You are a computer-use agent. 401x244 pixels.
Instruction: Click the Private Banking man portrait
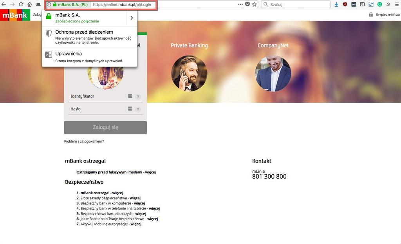point(189,73)
